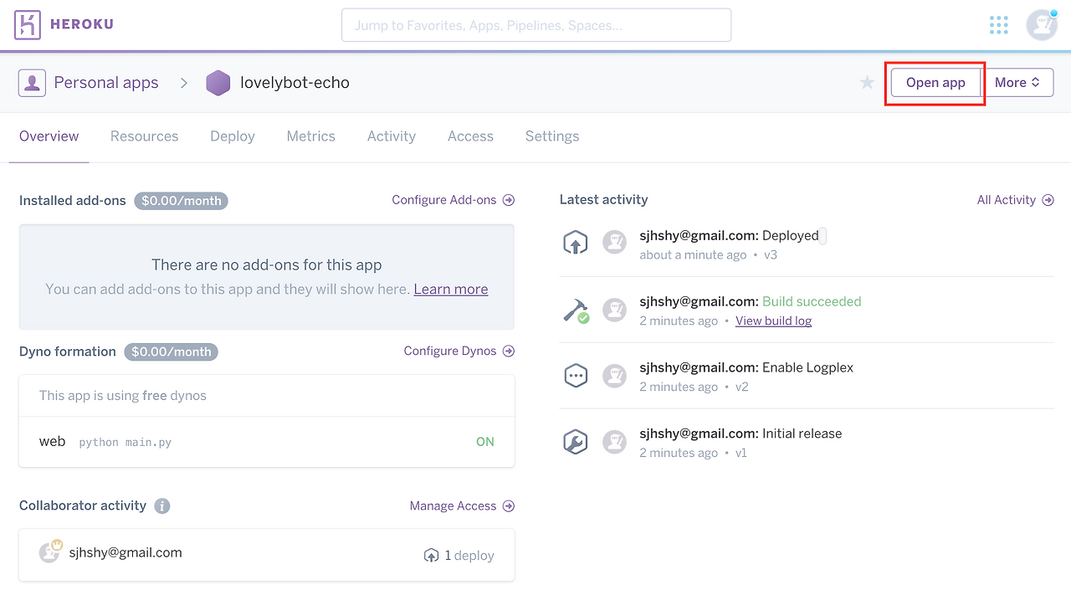Click the ON status of the web dyno
Viewport: 1071px width, 595px height.
click(x=485, y=441)
